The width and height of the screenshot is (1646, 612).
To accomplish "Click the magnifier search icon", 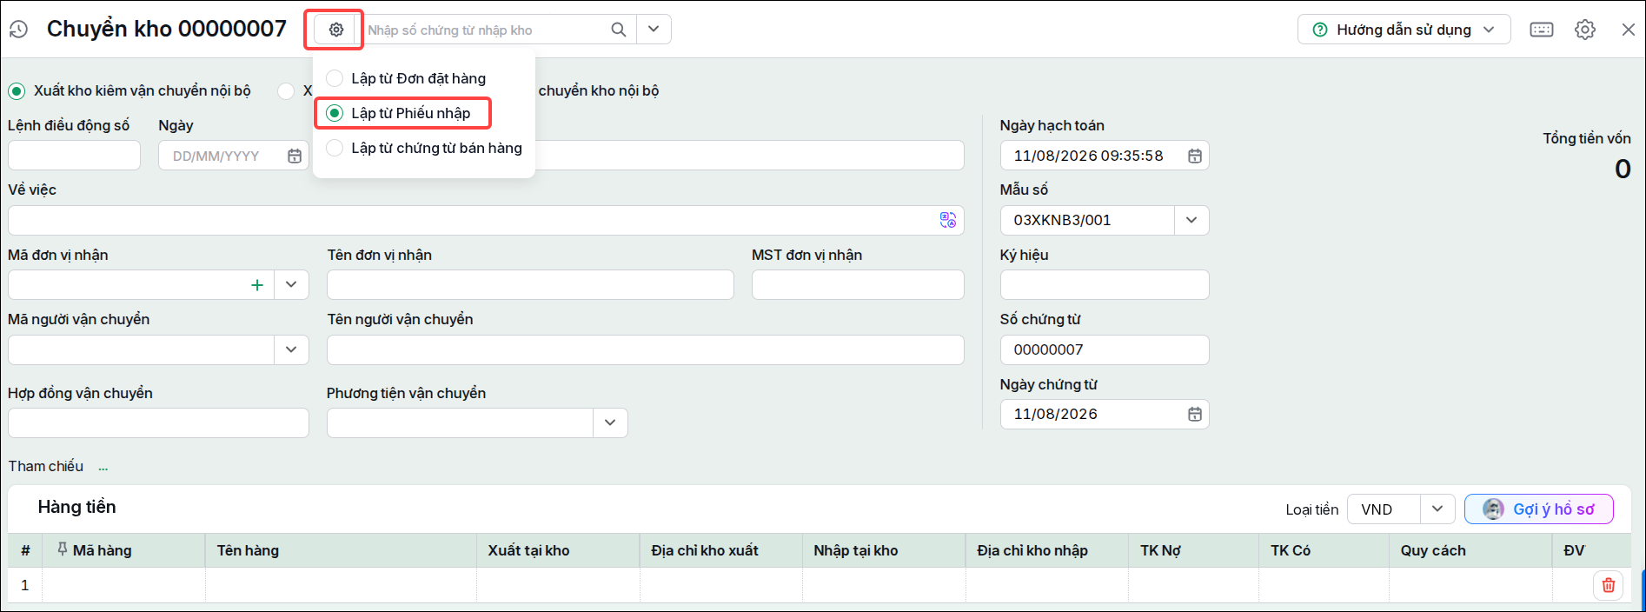I will coord(618,30).
